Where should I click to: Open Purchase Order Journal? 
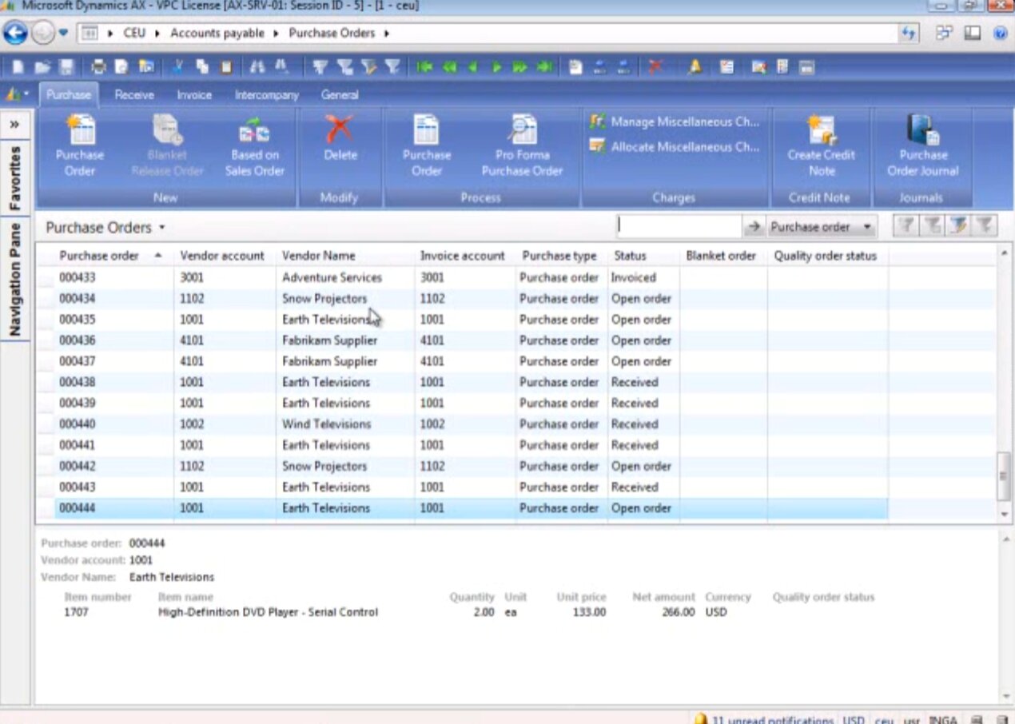click(x=922, y=145)
